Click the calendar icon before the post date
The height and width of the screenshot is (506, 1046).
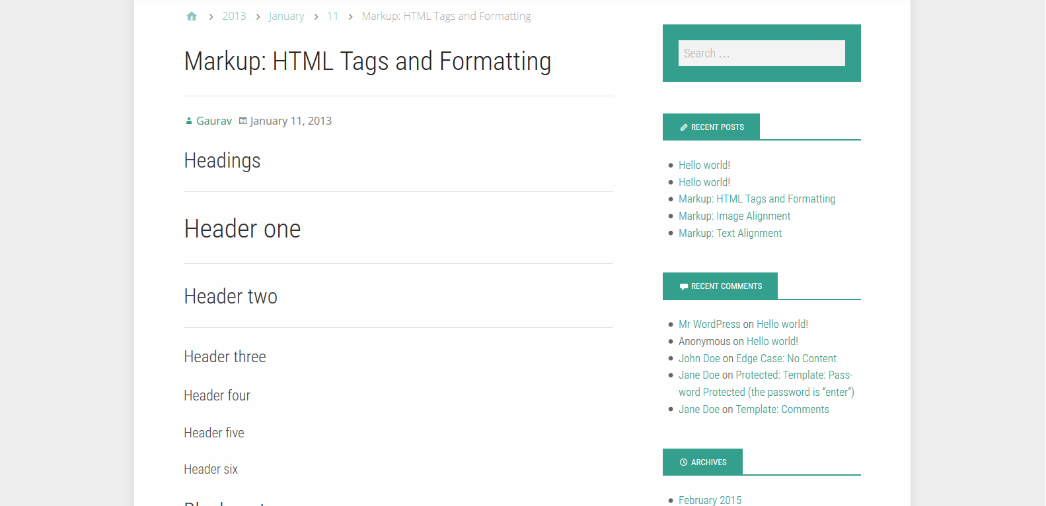(243, 121)
